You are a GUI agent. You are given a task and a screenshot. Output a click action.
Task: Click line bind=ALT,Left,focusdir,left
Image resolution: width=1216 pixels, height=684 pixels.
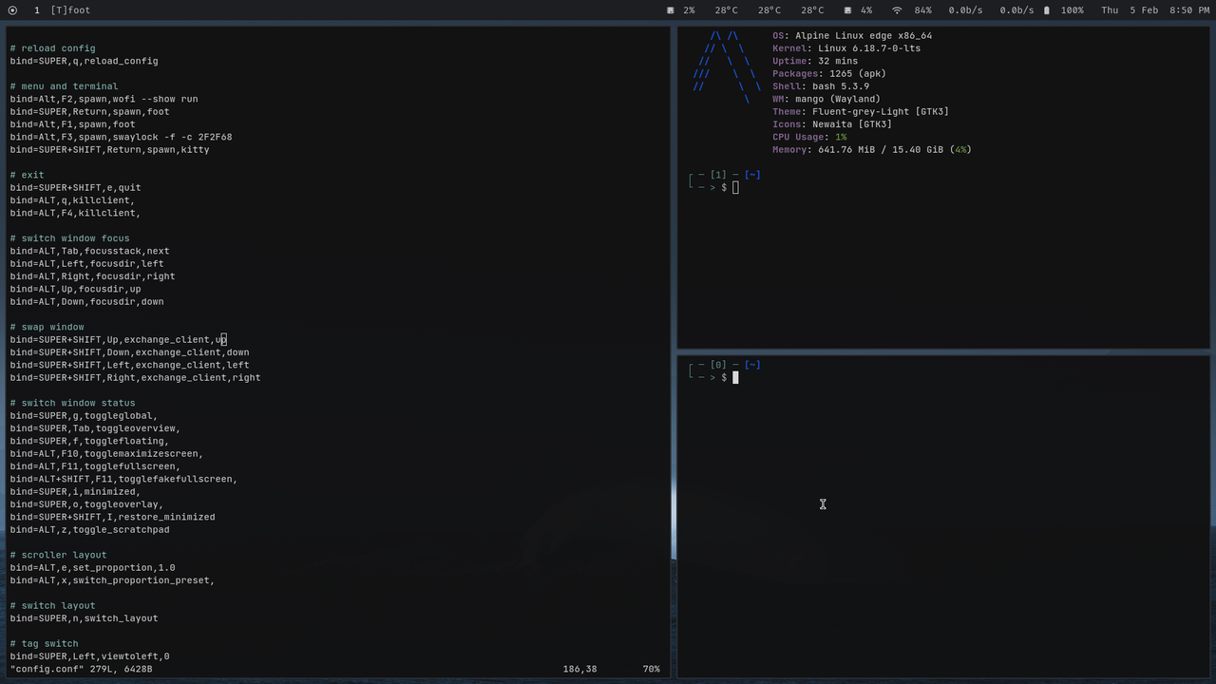(87, 263)
